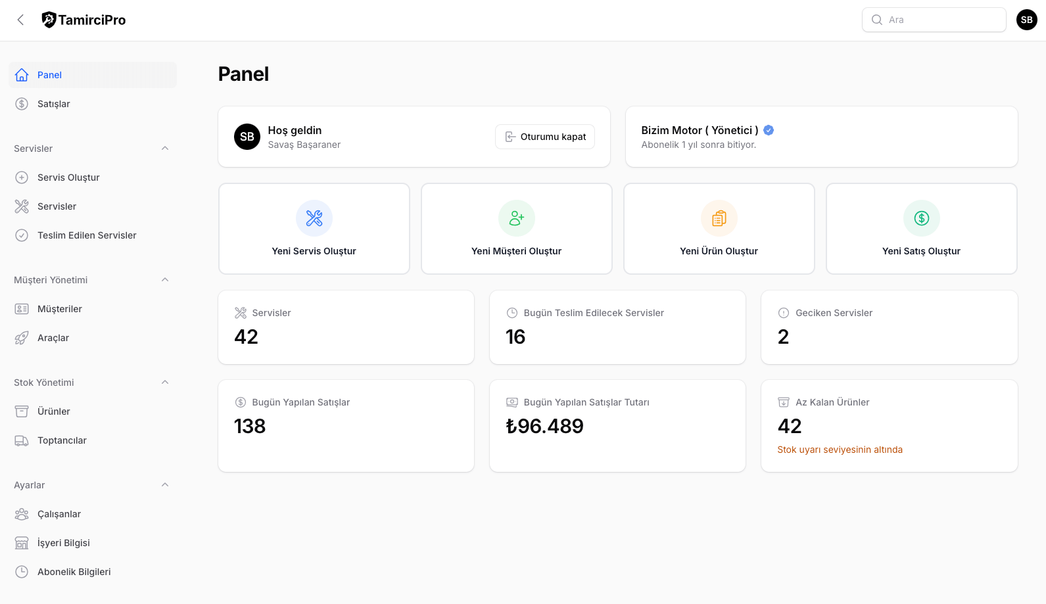
Task: Open the SB user avatar in top-right corner
Action: [1026, 20]
